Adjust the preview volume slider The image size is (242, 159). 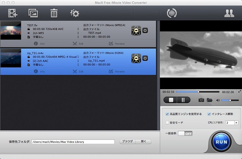pos(230,100)
